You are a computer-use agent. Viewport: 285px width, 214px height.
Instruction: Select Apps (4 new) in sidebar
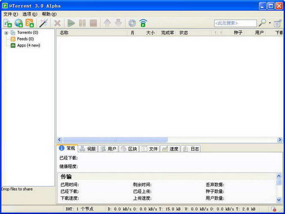click(x=29, y=45)
